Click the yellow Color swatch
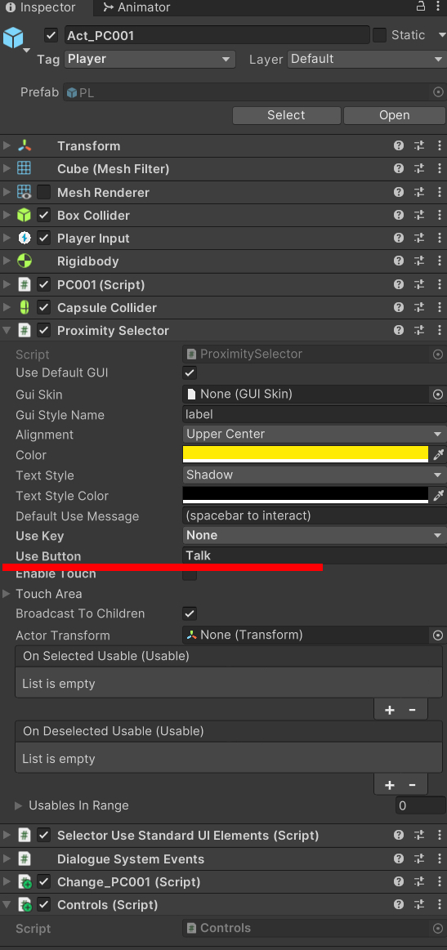The height and width of the screenshot is (950, 447). click(x=306, y=454)
